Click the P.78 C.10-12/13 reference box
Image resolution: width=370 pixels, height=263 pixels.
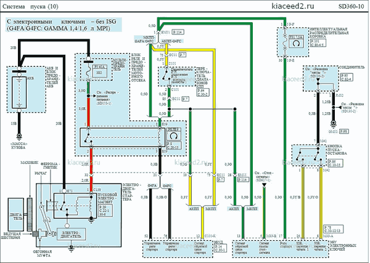[334, 229]
